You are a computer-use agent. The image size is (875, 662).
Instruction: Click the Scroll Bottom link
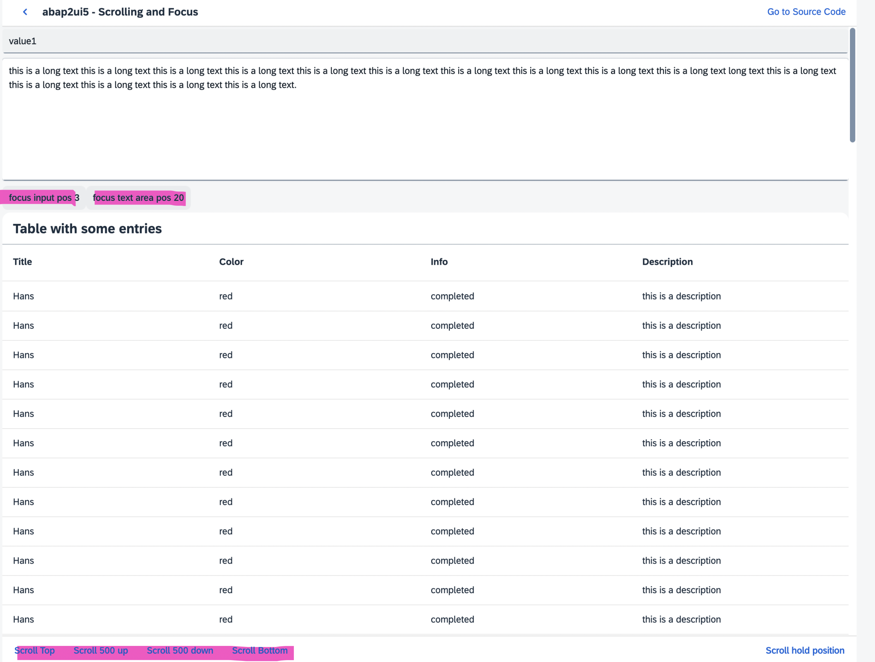tap(260, 650)
